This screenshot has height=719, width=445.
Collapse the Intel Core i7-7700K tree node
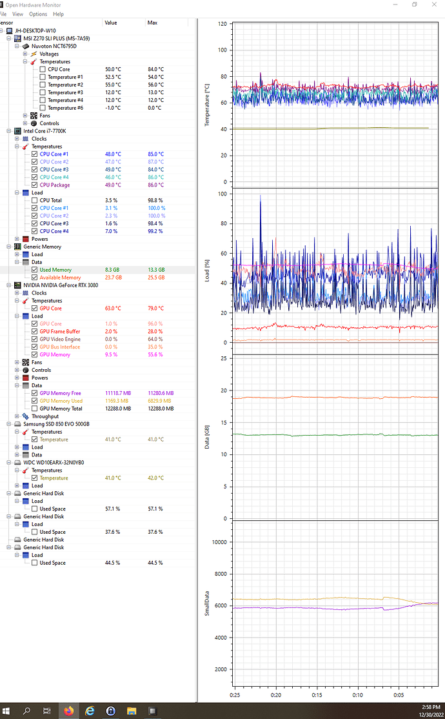click(9, 131)
